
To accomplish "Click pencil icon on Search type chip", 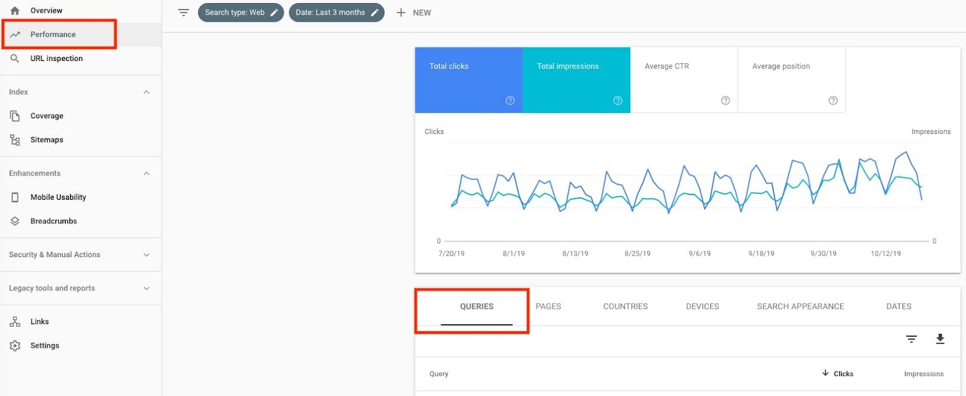I will 274,13.
